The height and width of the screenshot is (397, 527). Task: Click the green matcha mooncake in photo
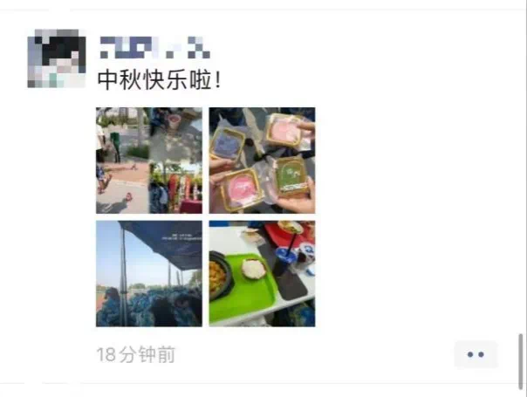291,177
